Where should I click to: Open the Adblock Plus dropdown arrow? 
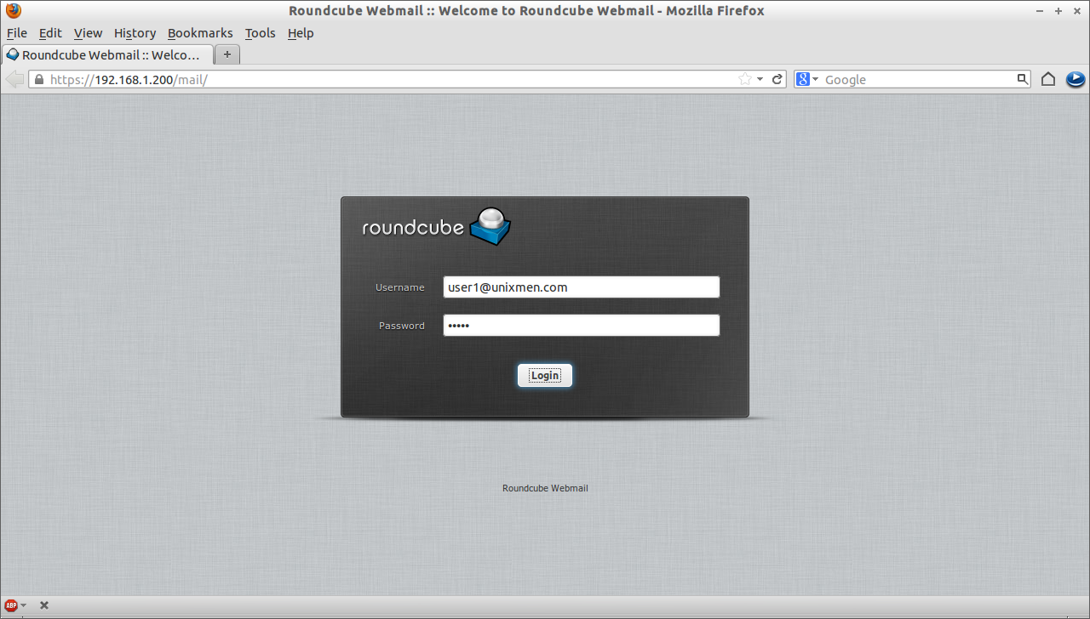pos(23,605)
